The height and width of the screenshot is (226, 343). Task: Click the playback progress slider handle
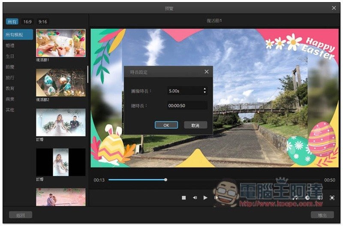[165, 180]
